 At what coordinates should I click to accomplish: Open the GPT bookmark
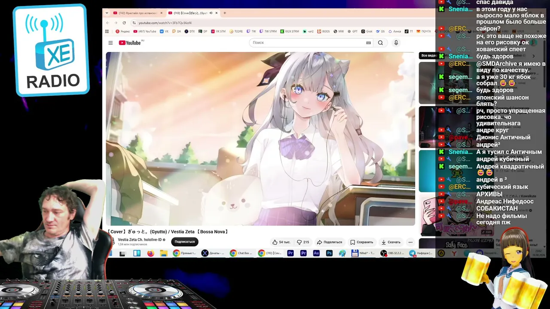coord(352,31)
